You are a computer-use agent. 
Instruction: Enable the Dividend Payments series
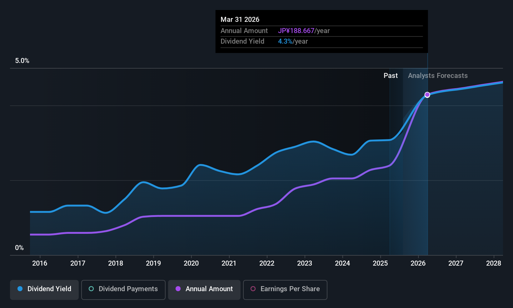(x=123, y=290)
